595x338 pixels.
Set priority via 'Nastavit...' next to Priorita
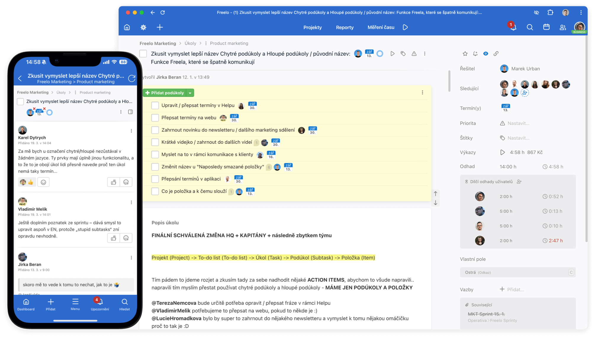(x=518, y=123)
